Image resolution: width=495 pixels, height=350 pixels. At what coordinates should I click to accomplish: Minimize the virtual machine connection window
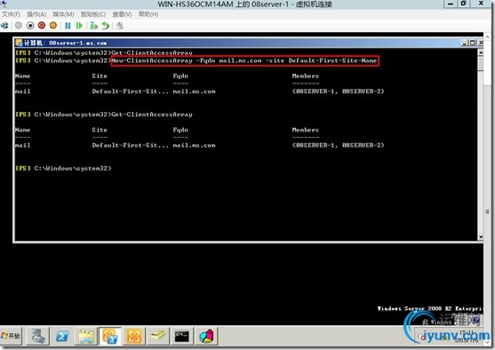(451, 4)
